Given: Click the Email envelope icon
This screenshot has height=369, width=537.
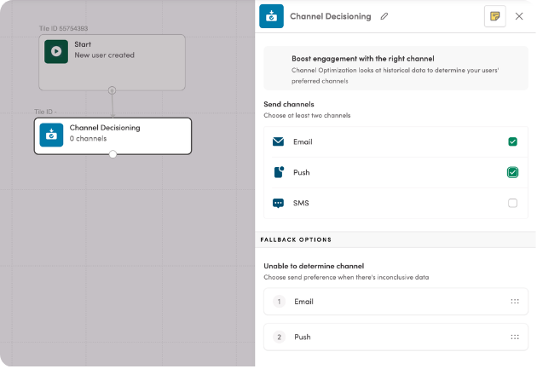Looking at the screenshot, I should point(278,141).
